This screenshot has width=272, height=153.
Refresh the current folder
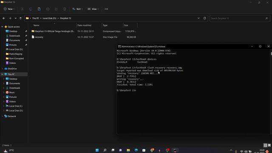(205, 18)
